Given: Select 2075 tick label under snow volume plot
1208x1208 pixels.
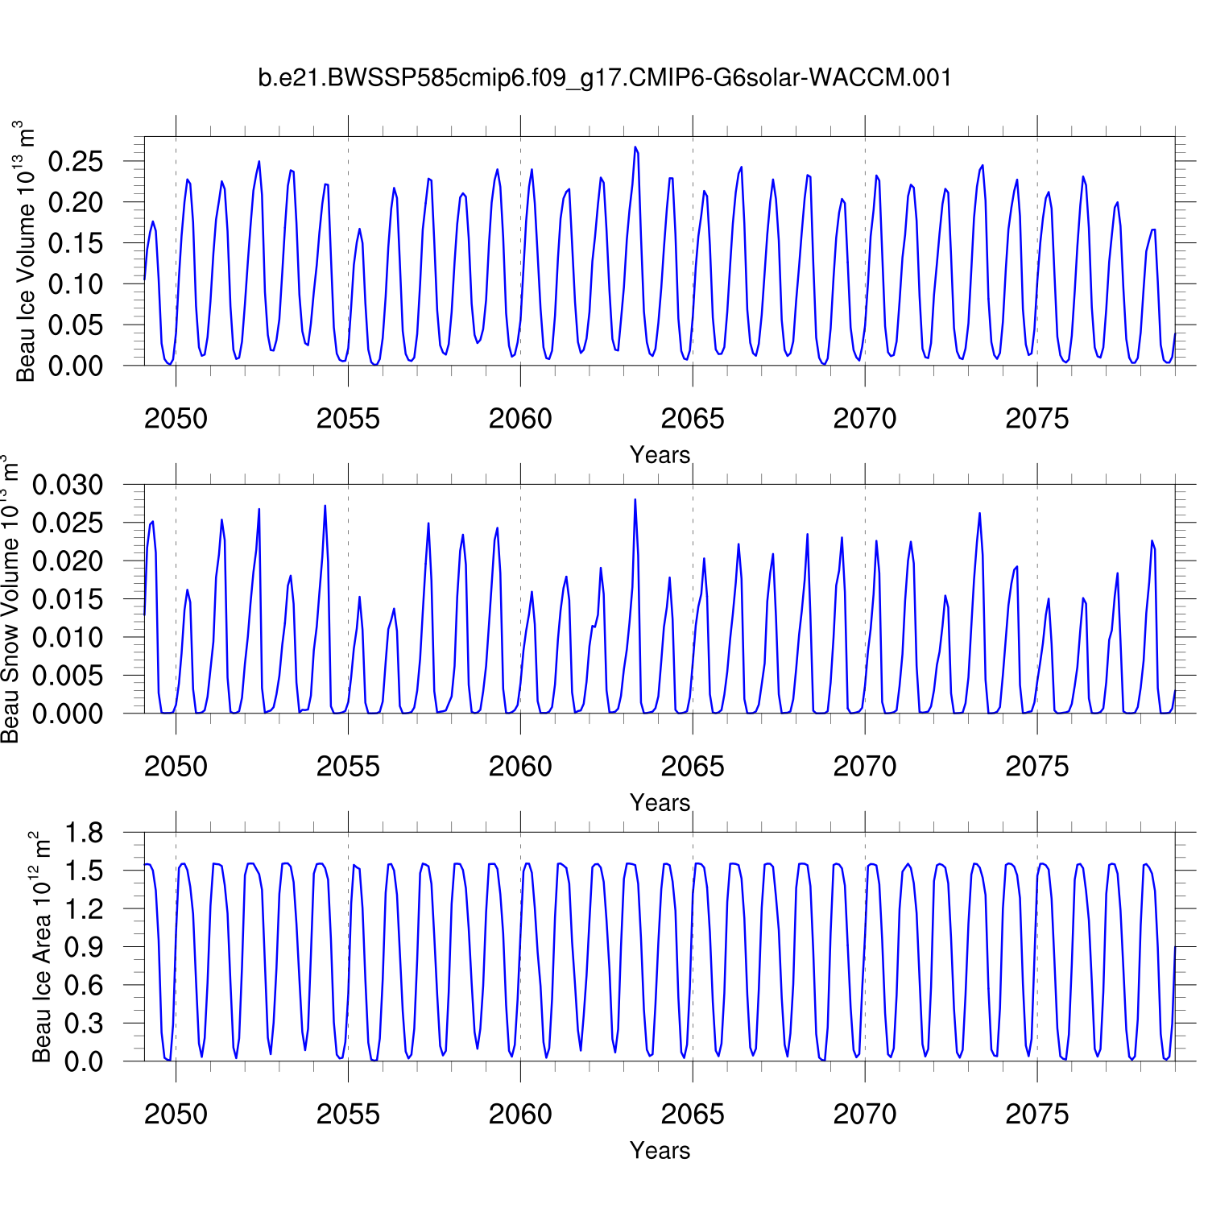Looking at the screenshot, I should [x=1036, y=767].
